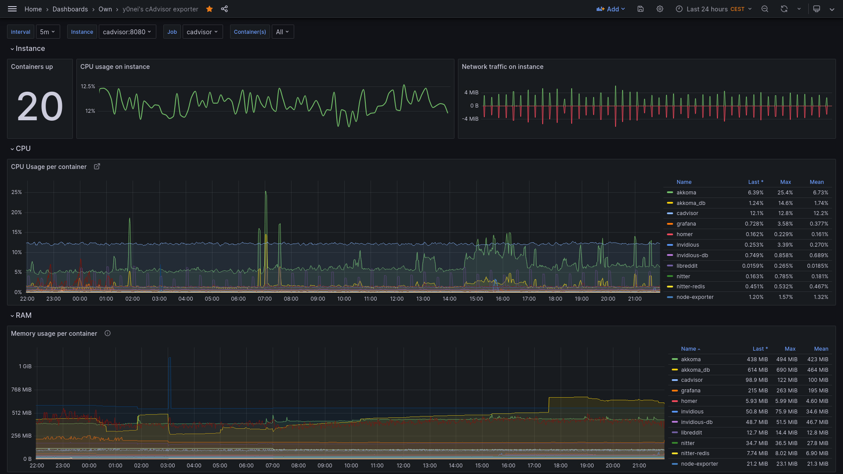The image size is (843, 474).
Task: Refresh the dashboard now
Action: click(x=784, y=9)
